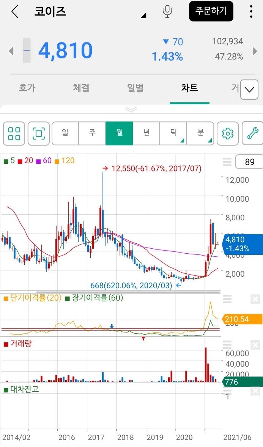Image resolution: width=263 pixels, height=447 pixels.
Task: Tap the 거래량 legend label
Action: pyautogui.click(x=17, y=344)
